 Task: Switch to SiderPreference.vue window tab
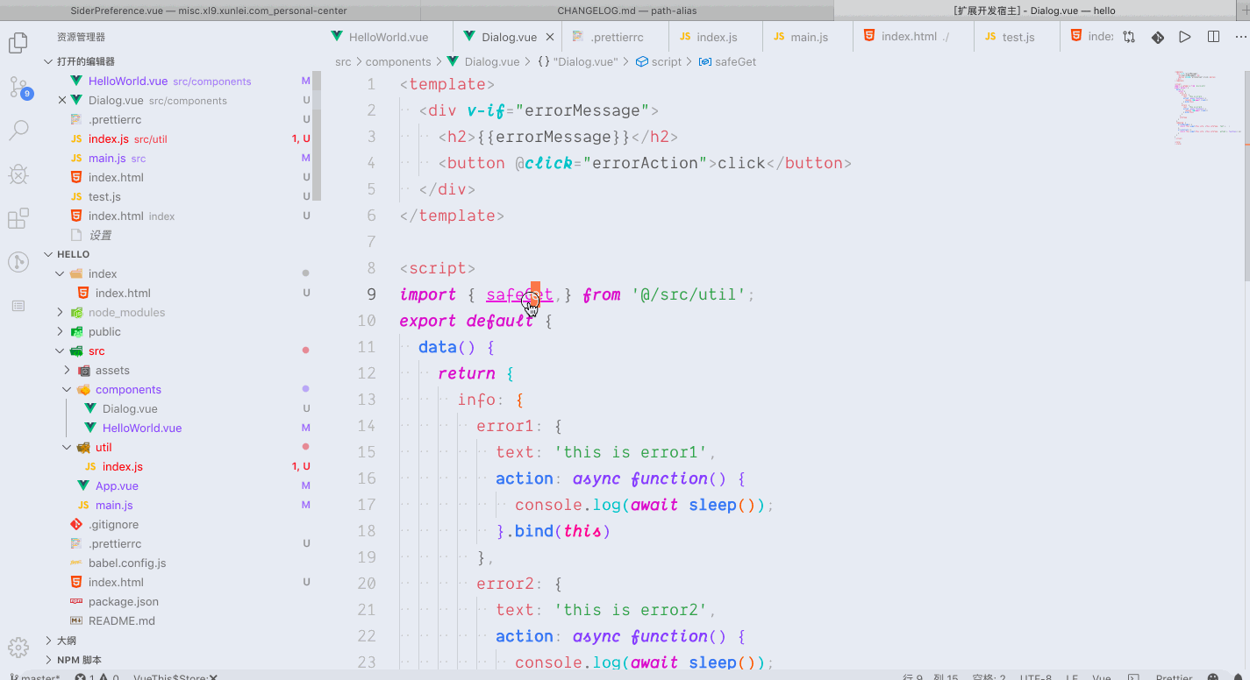tap(209, 11)
